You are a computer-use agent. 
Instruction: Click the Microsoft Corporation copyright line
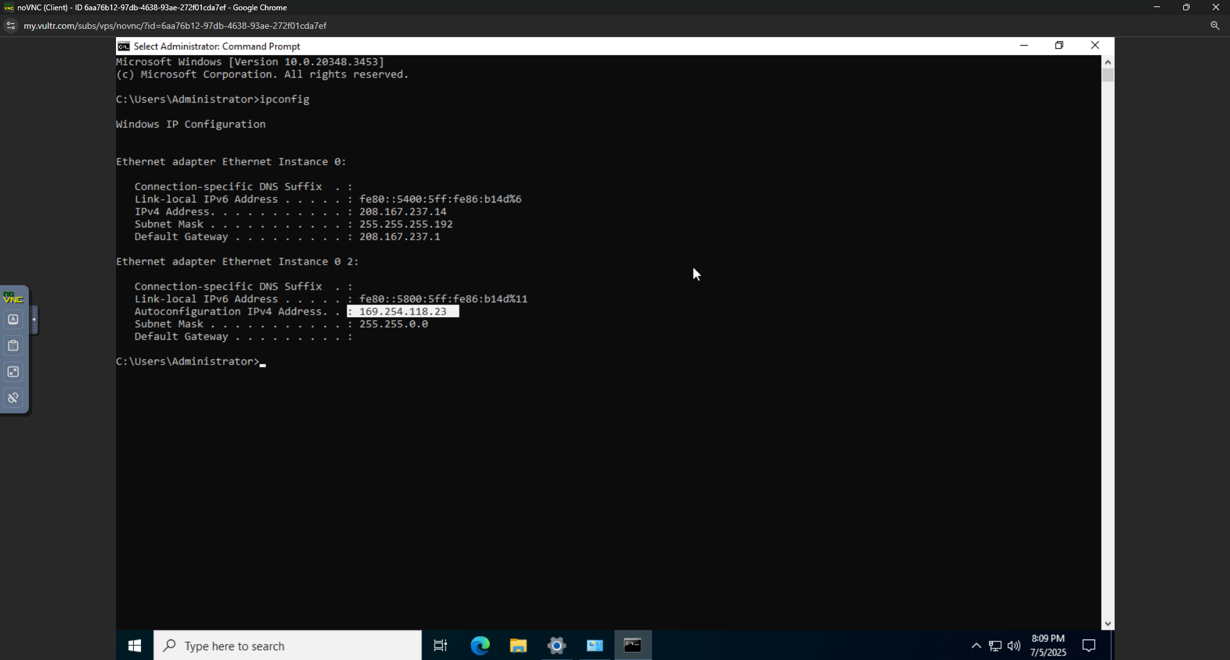click(262, 74)
